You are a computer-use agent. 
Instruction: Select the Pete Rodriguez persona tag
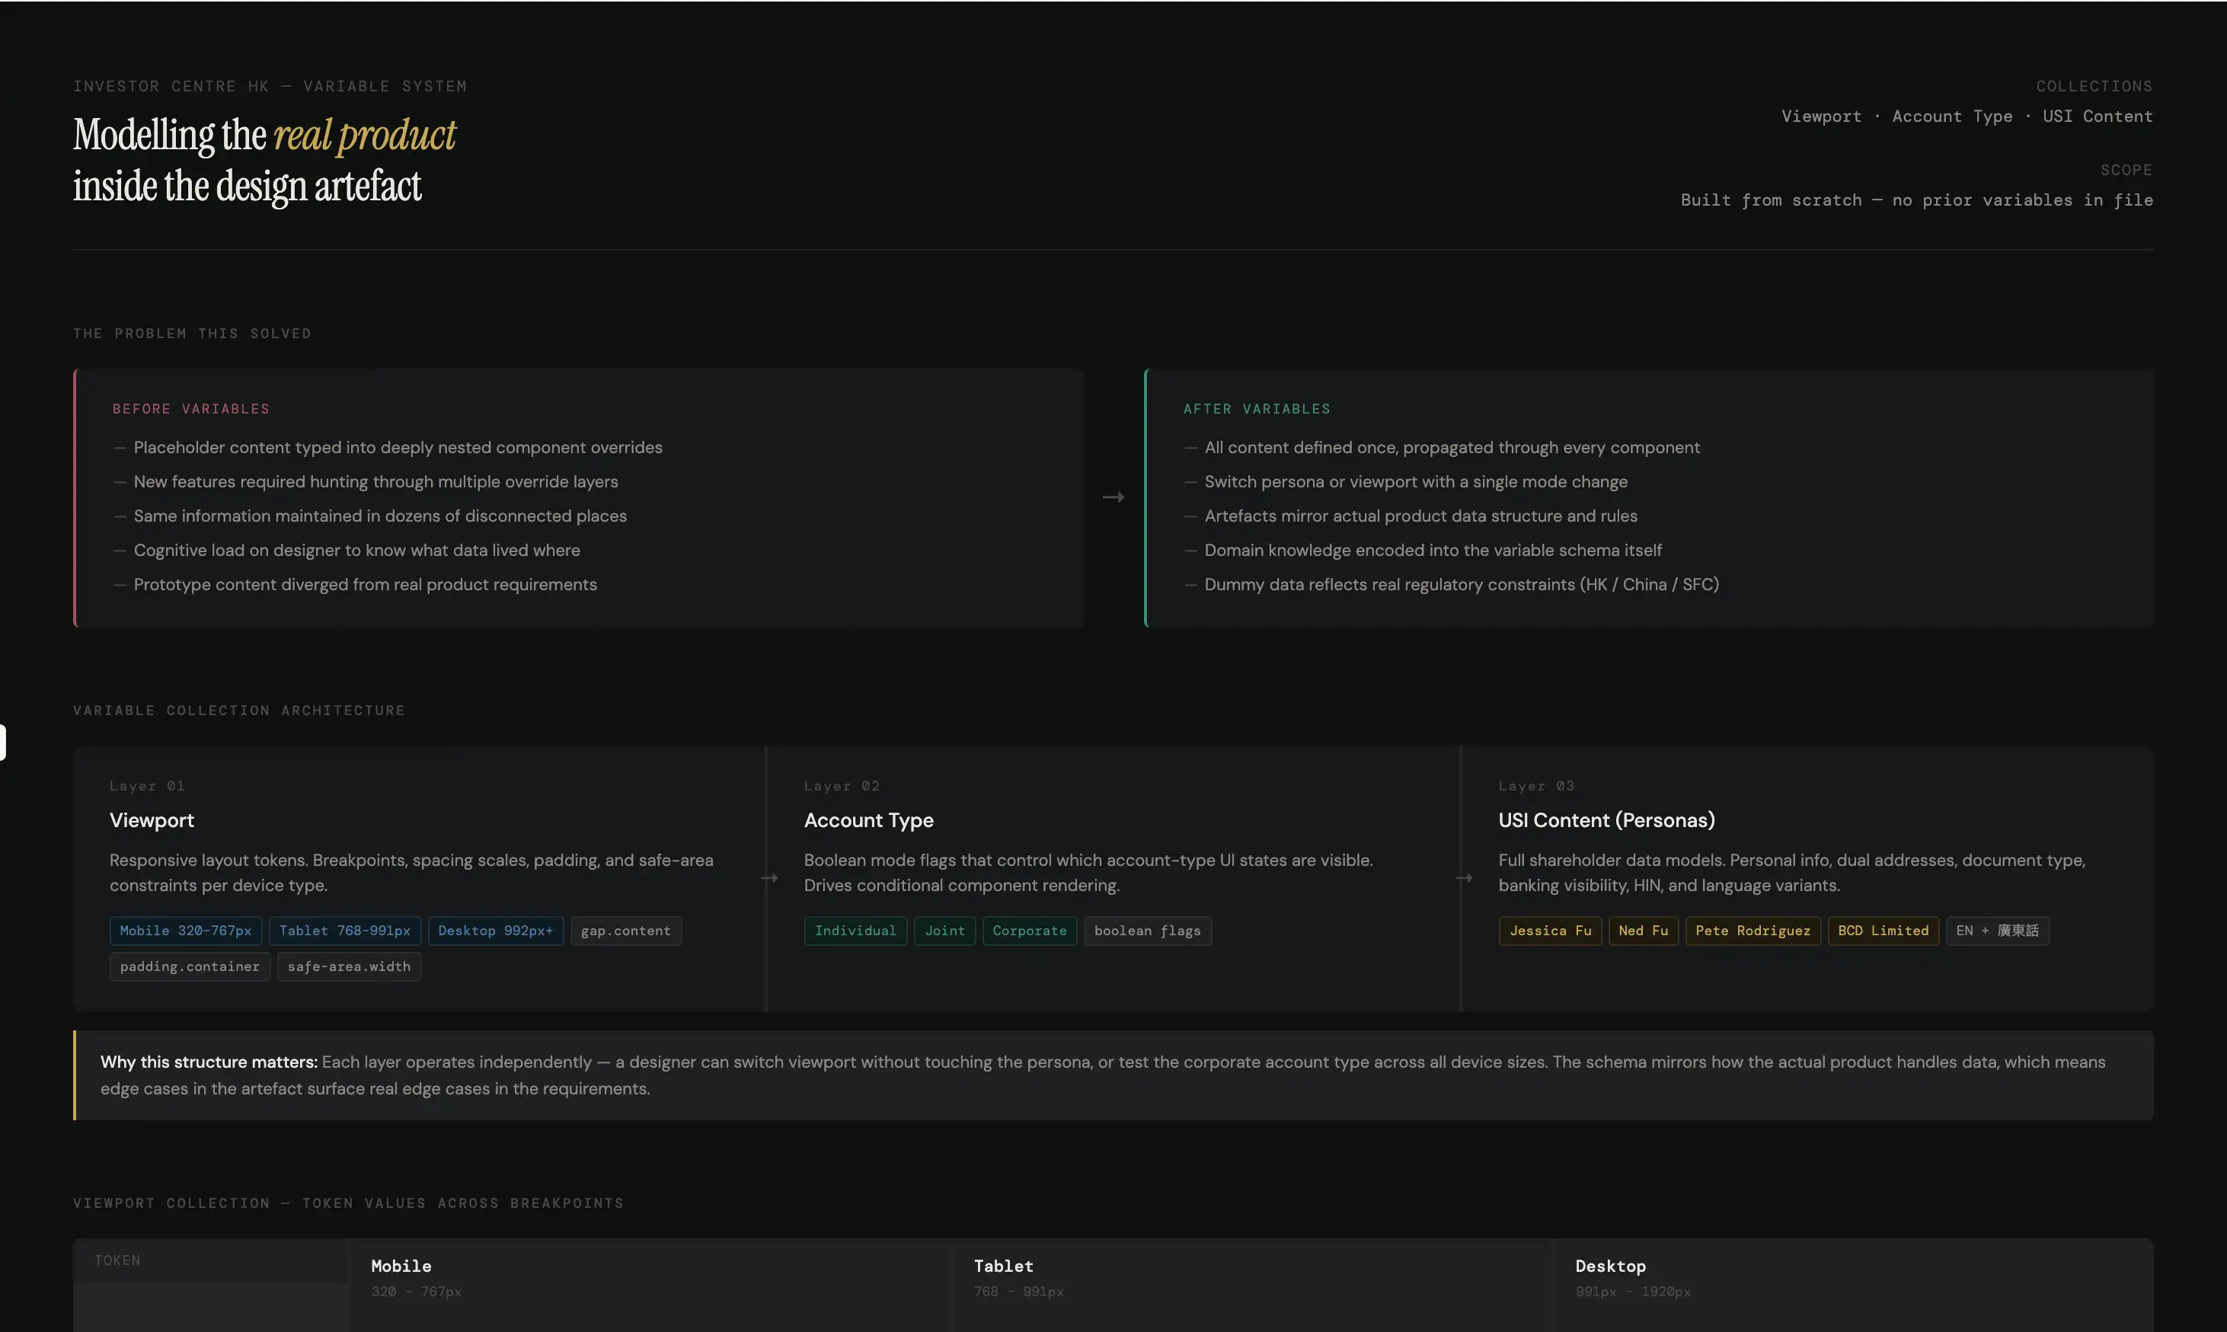pyautogui.click(x=1753, y=931)
